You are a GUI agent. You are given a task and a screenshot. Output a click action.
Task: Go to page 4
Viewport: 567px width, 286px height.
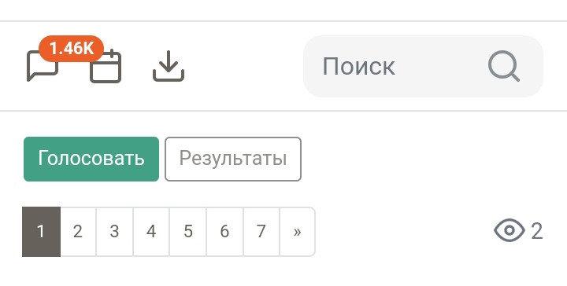click(151, 232)
